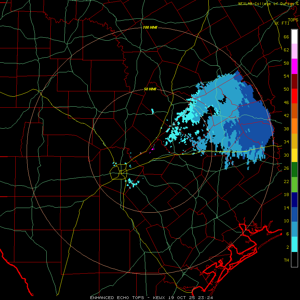This screenshot has height=300, width=300.
Task: Click the small magenta echo cluster
Action: pyautogui.click(x=153, y=149)
